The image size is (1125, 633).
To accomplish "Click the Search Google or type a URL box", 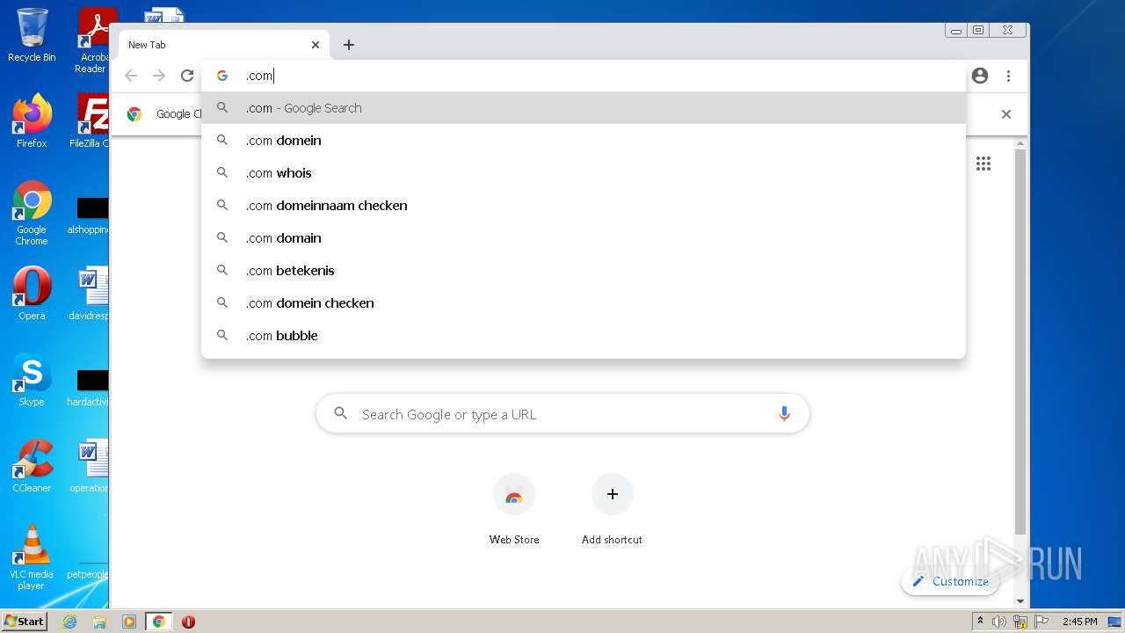I will (562, 414).
